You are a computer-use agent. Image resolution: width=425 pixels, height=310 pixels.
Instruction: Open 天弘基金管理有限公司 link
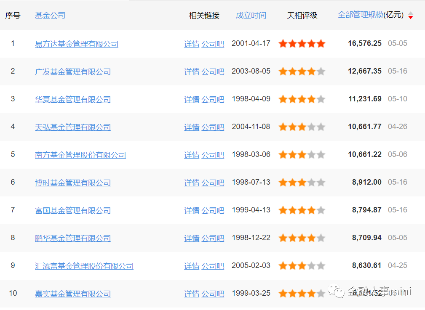[73, 127]
